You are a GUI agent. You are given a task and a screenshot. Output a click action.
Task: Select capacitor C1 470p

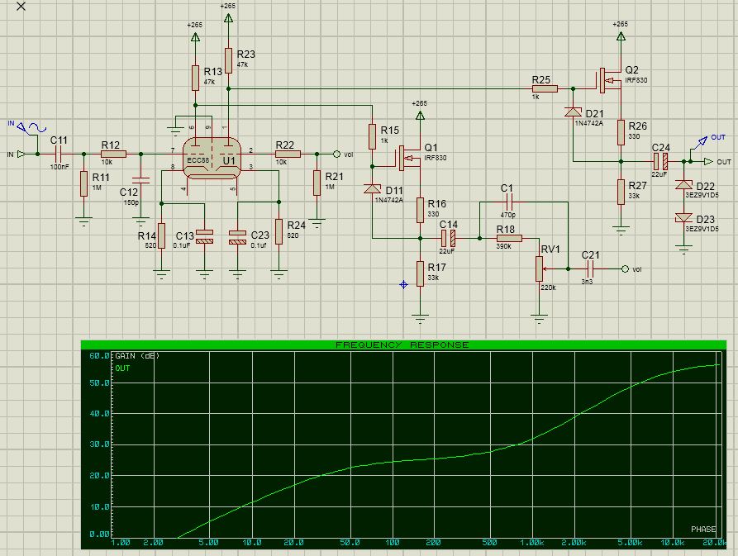(x=508, y=202)
